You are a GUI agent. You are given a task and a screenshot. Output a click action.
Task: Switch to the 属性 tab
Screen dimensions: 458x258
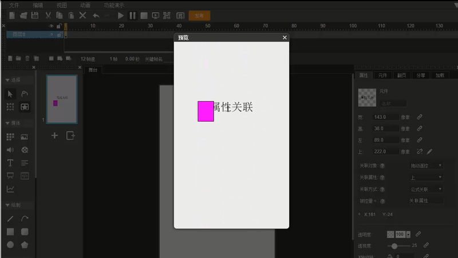pos(364,75)
